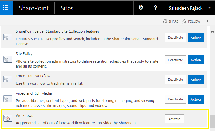Click the SharePoint brand link
The image size is (215, 131).
[x=34, y=8]
